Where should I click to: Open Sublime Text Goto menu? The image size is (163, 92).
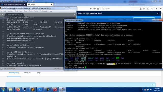pos(25,11)
